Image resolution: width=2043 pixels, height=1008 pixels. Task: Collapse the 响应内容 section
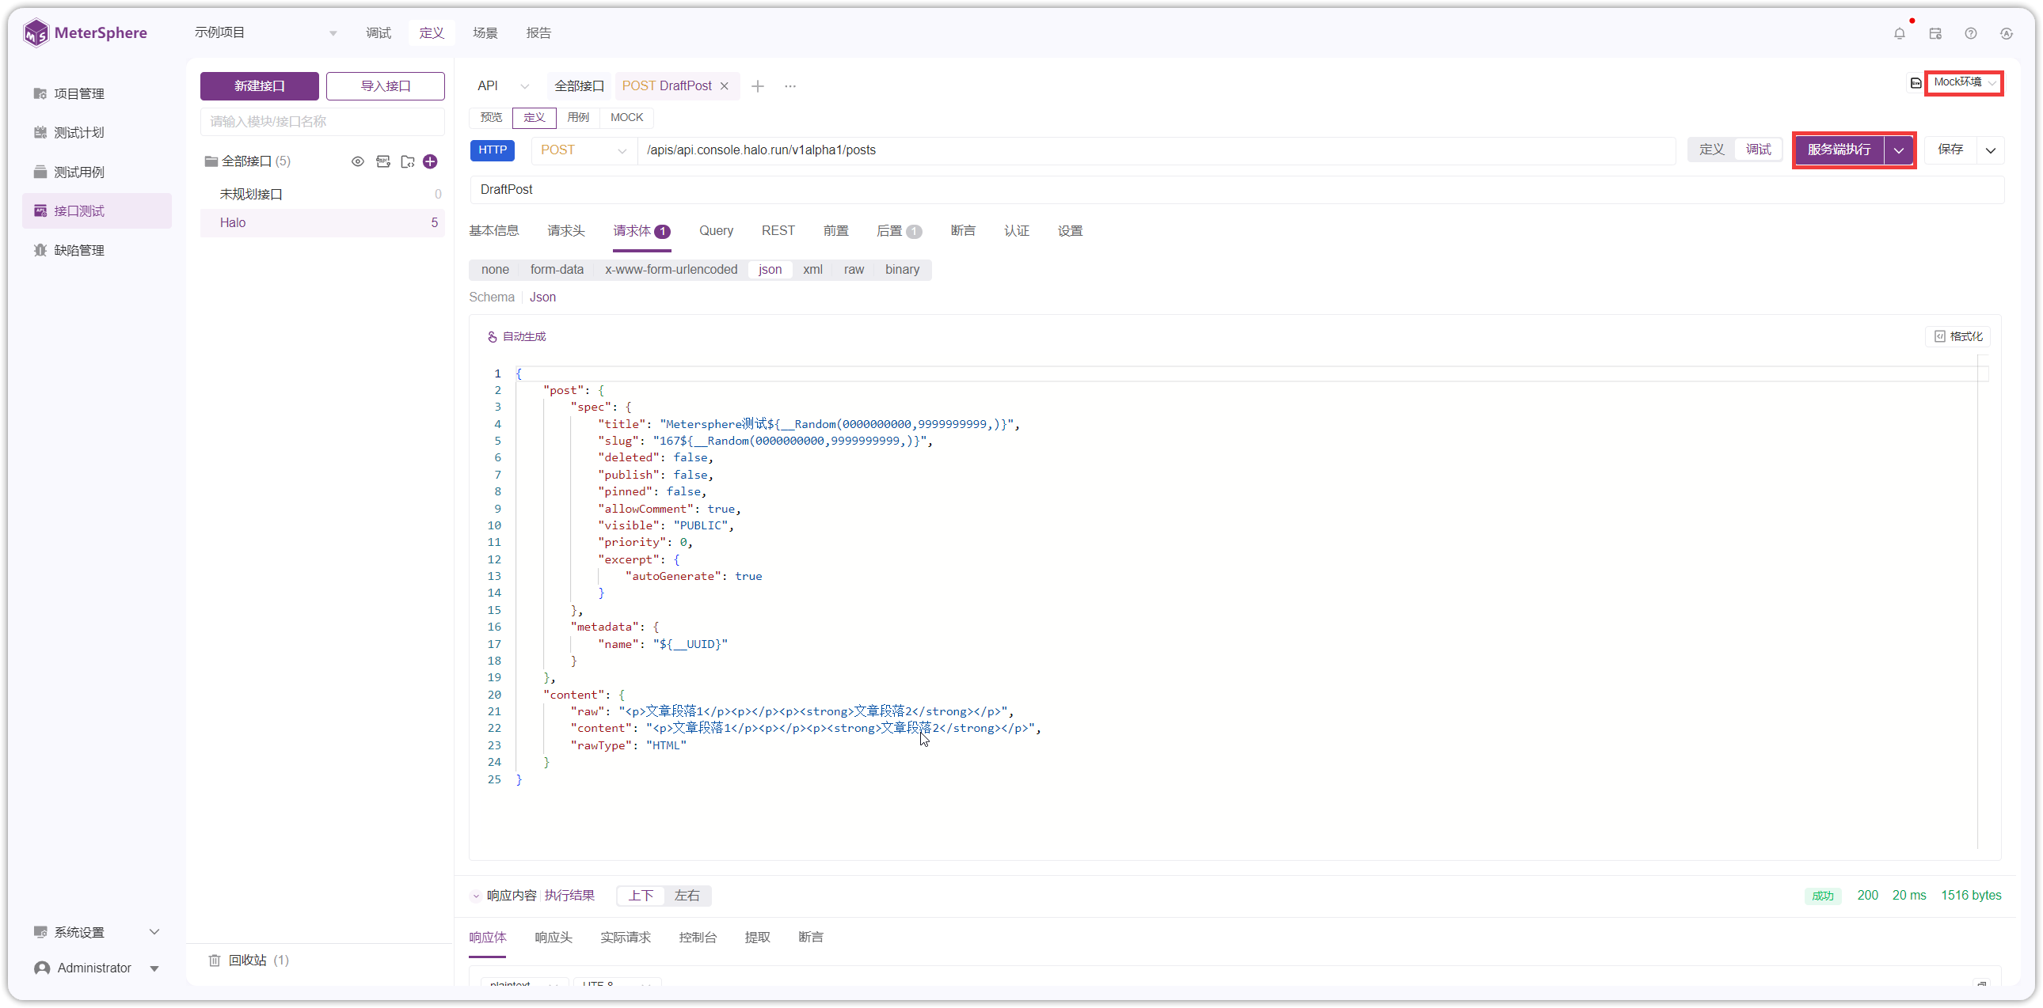pos(476,896)
